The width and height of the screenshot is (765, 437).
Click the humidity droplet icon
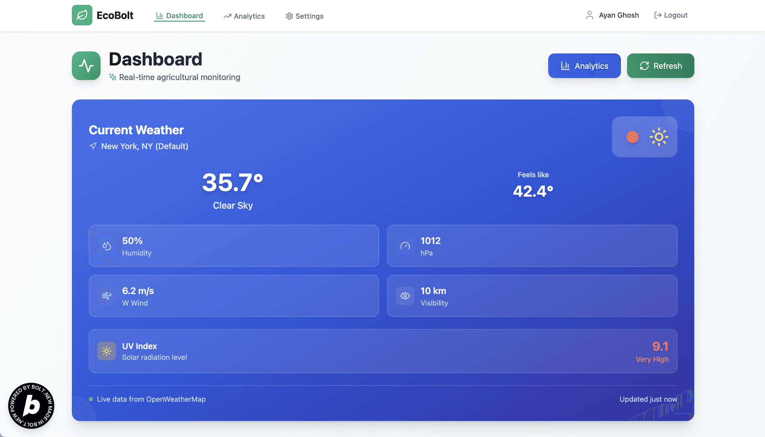106,246
